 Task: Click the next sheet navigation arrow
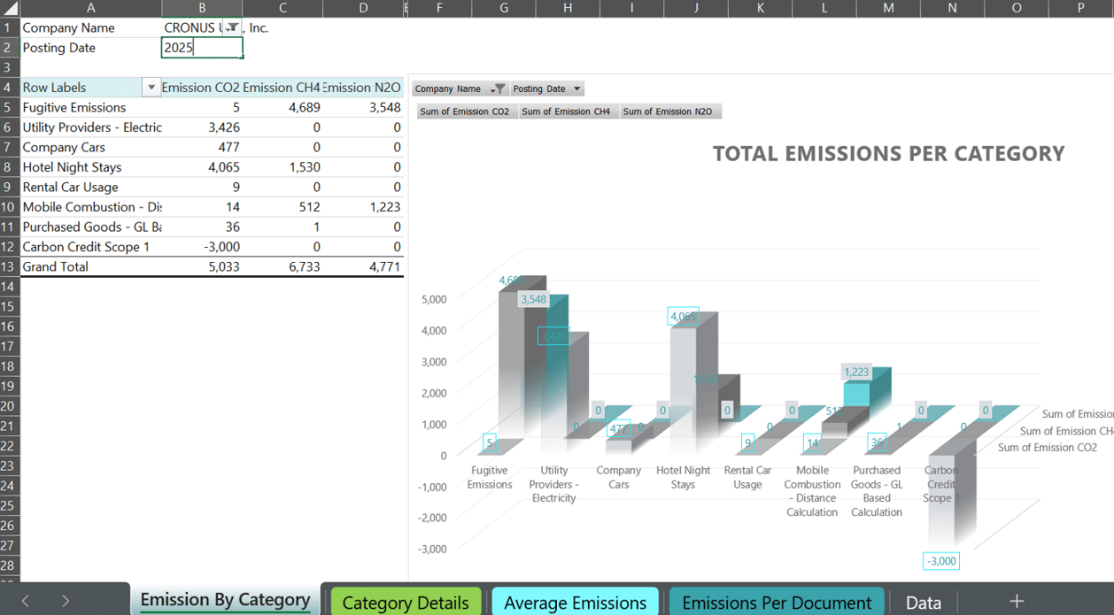tap(66, 602)
